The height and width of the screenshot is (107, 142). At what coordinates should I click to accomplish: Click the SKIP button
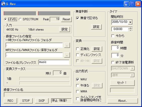42,100
